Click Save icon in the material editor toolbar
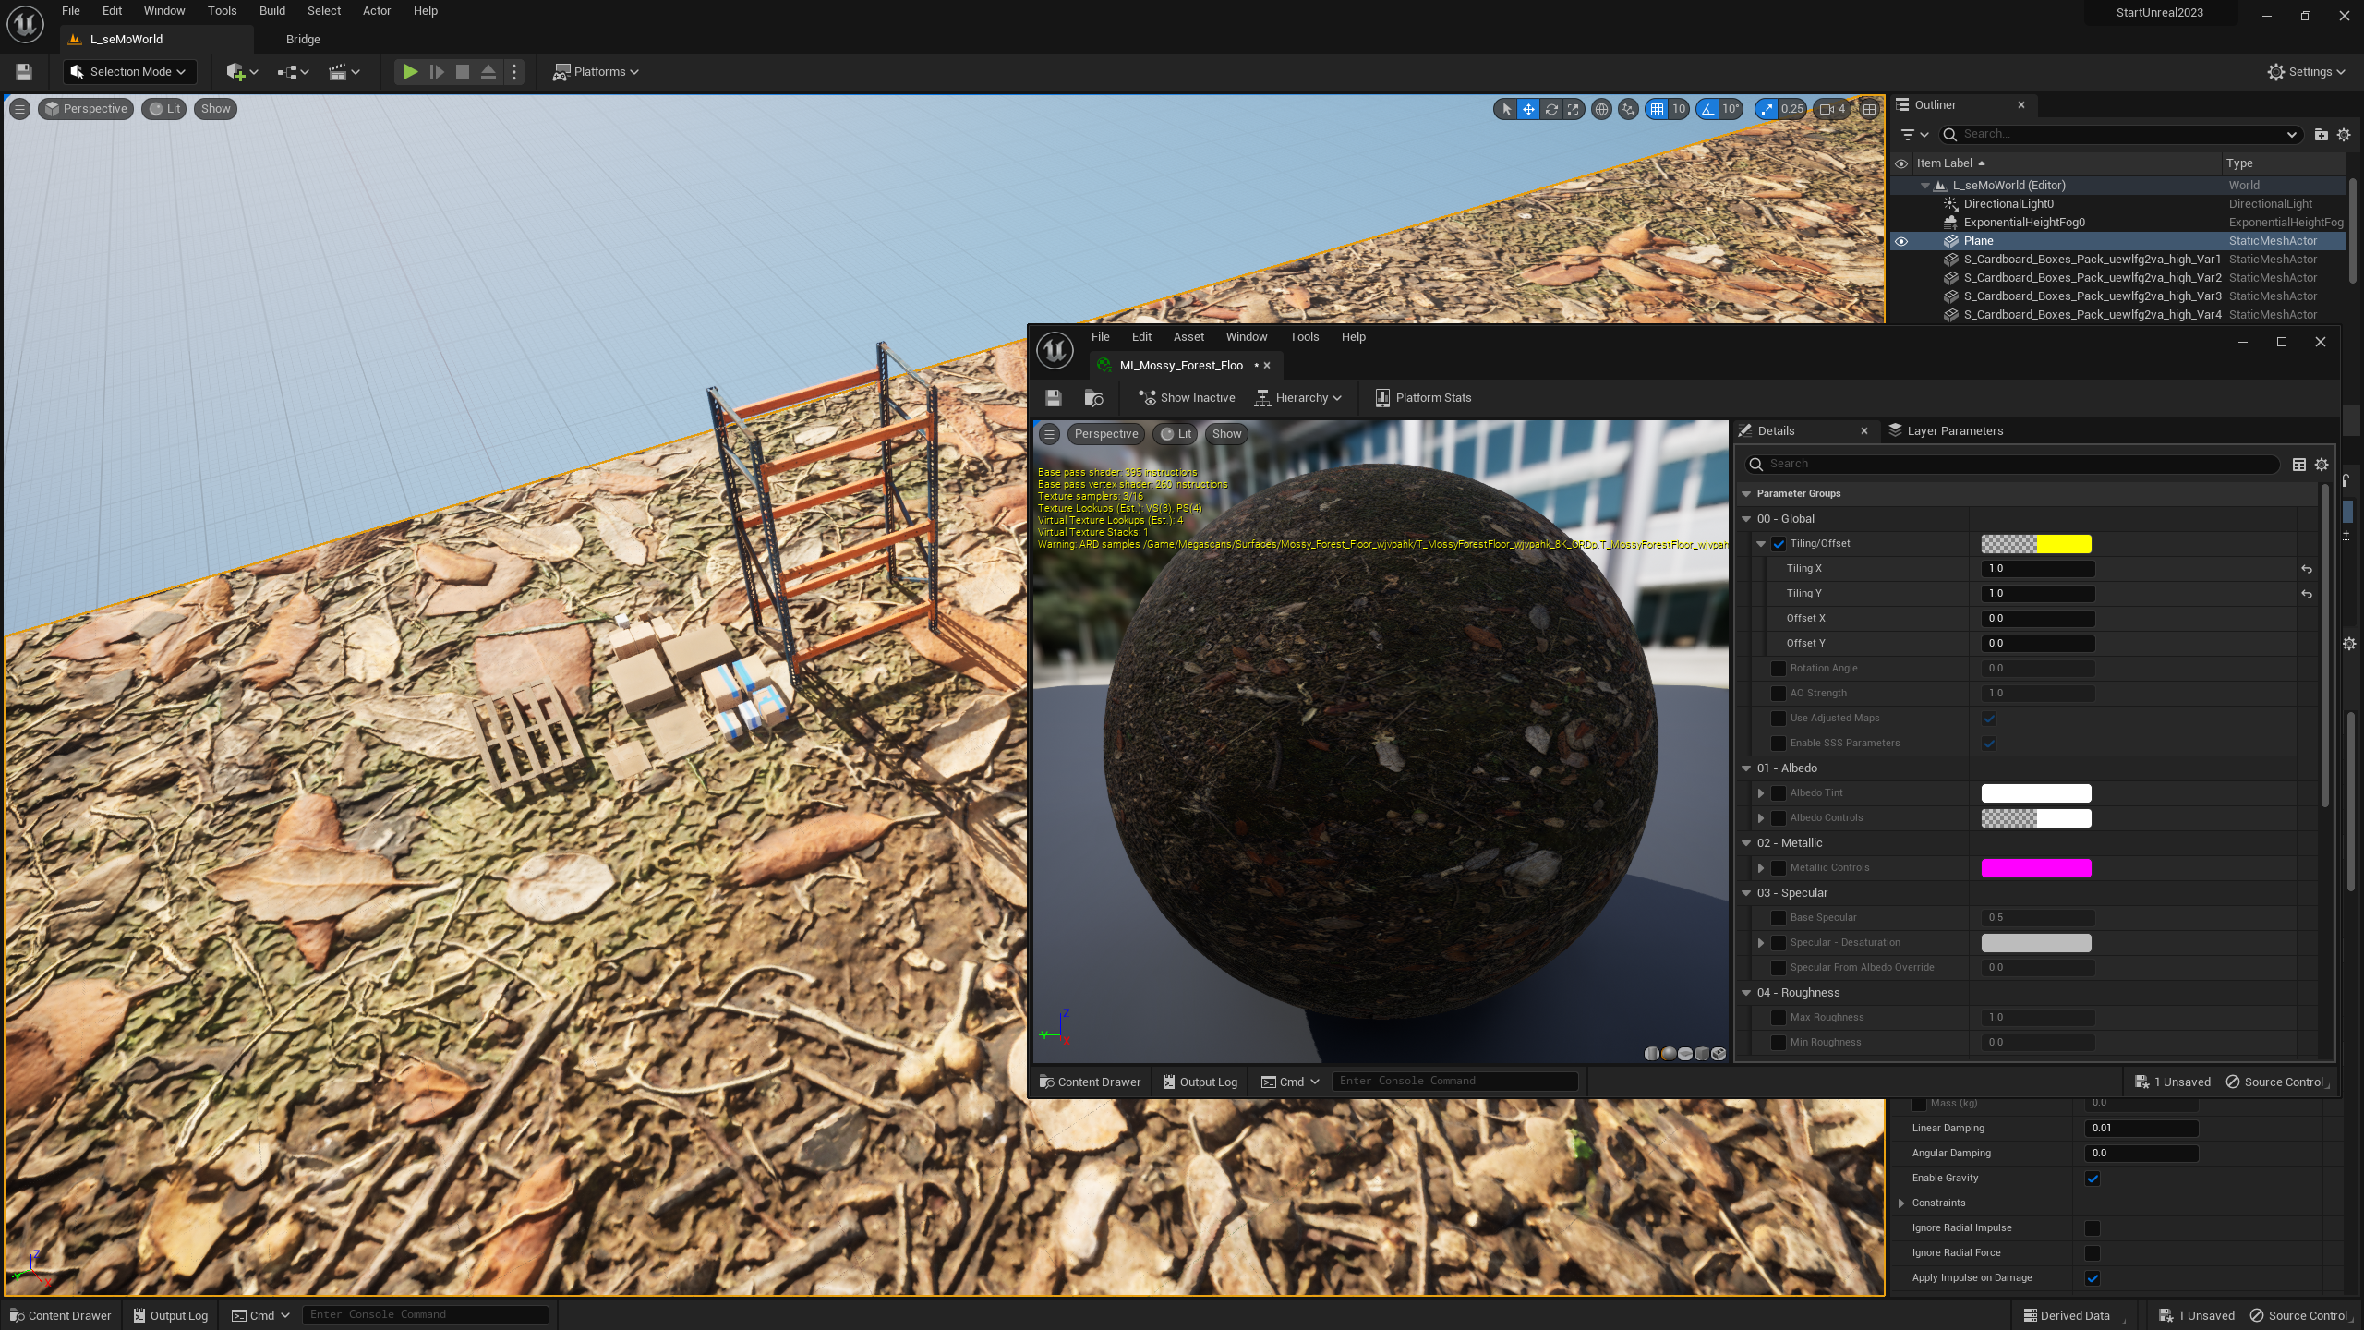Screen dimensions: 2364x1330 coord(1054,398)
